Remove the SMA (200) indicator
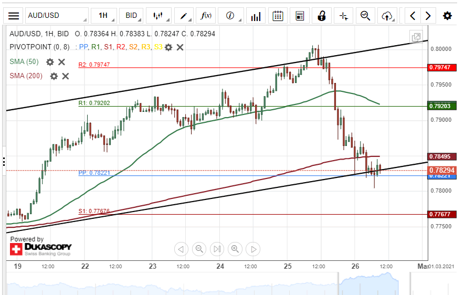465x295 pixels. tap(66, 76)
